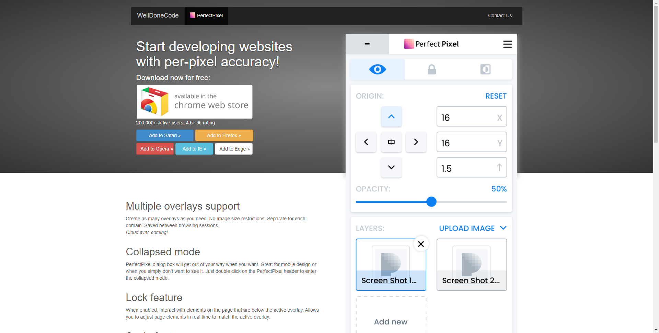The width and height of the screenshot is (659, 333).
Task: Open WellDoneCode home link
Action: 158,15
